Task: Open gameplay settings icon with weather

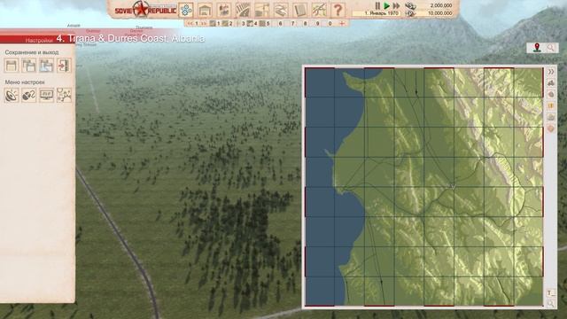Action: click(64, 96)
